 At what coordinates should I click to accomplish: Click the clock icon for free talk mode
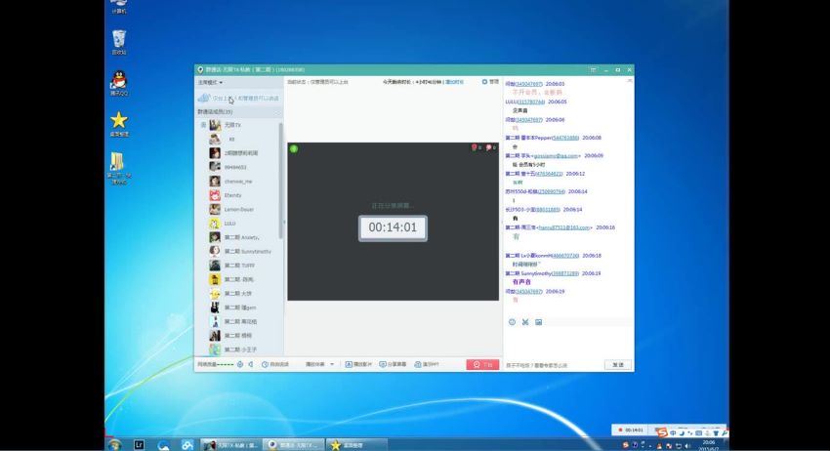point(265,365)
